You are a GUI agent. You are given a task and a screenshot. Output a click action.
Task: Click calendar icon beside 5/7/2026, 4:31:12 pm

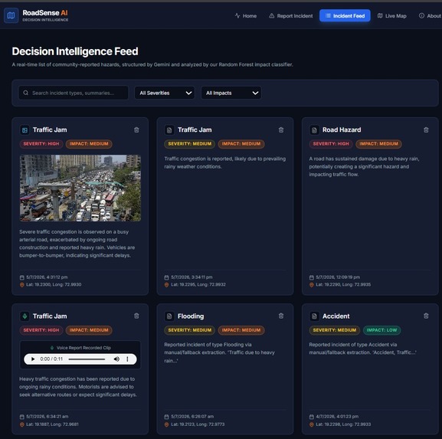click(22, 277)
